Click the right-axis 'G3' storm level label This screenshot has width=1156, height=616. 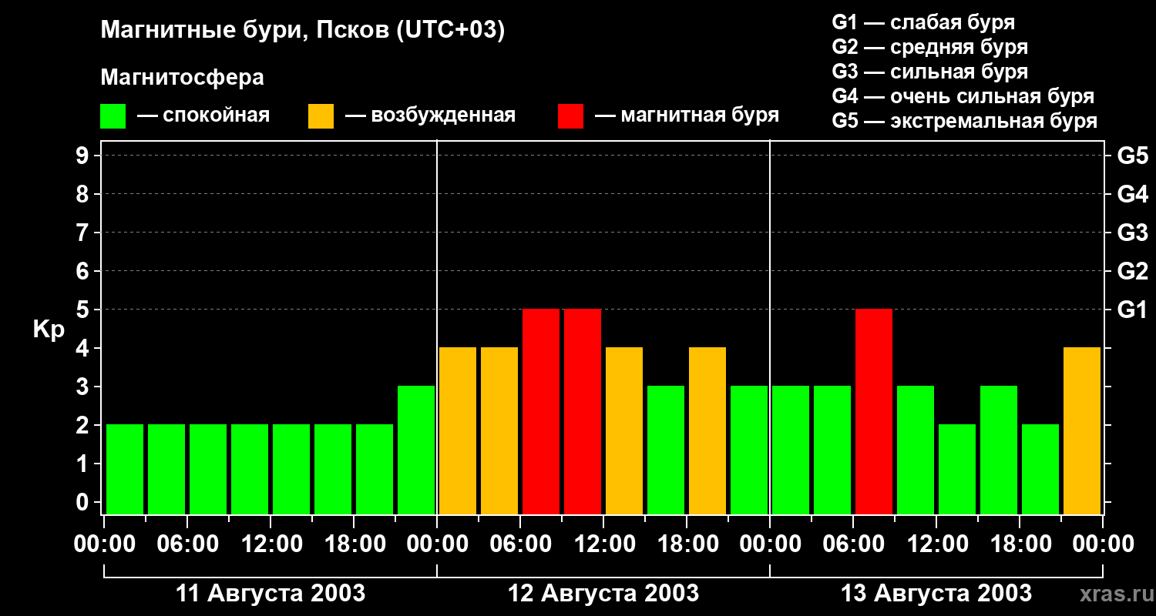click(1133, 233)
